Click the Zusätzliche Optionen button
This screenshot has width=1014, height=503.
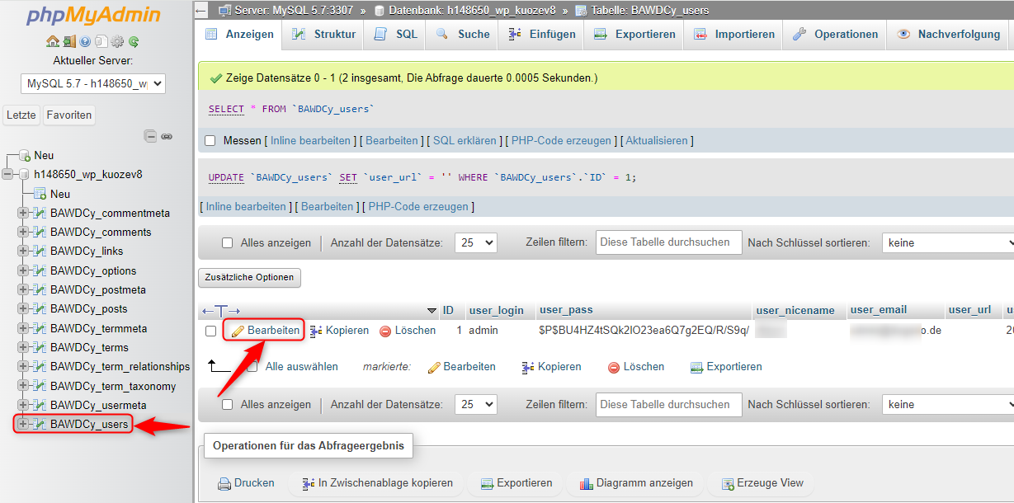[x=249, y=277]
